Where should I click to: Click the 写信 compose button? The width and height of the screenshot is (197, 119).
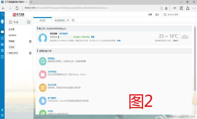pos(16,22)
